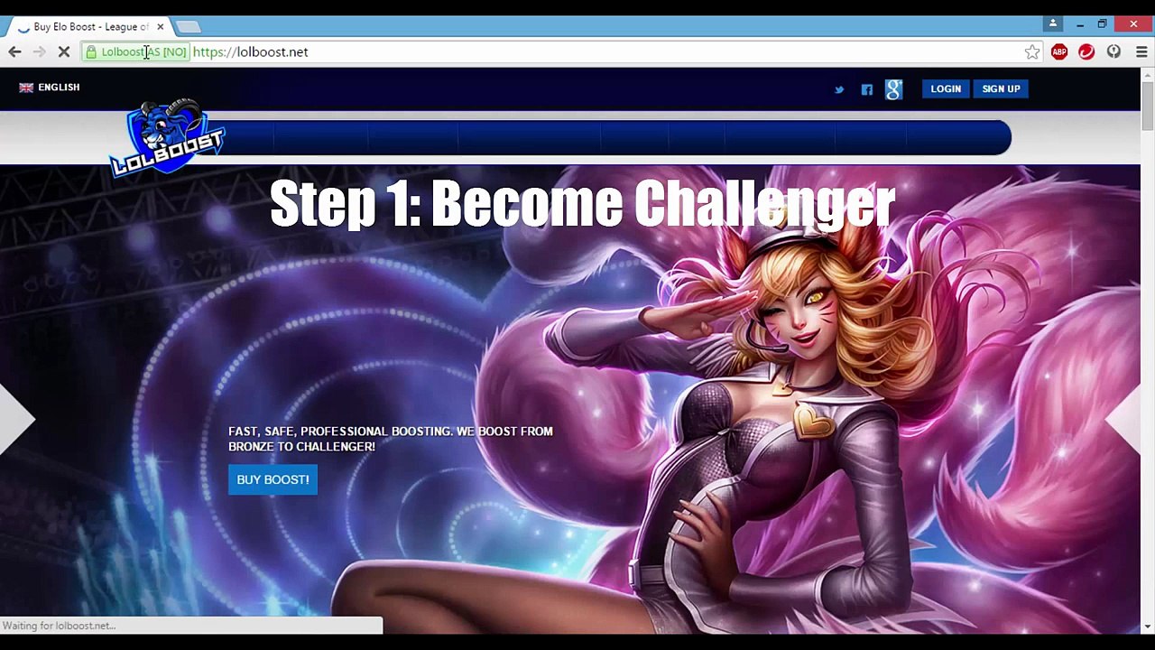1155x650 pixels.
Task: Restore down the Chrome window
Action: 1103,24
